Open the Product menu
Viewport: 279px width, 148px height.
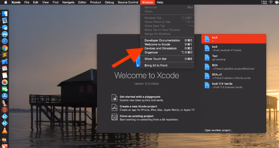coord(96,2)
